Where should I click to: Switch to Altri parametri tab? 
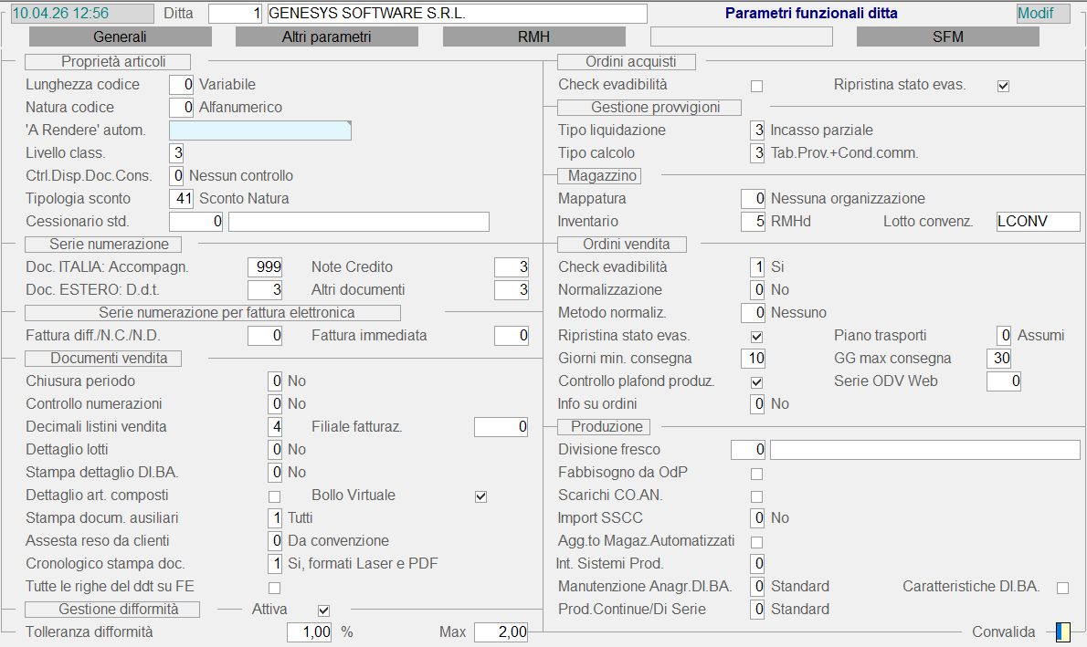click(x=327, y=37)
